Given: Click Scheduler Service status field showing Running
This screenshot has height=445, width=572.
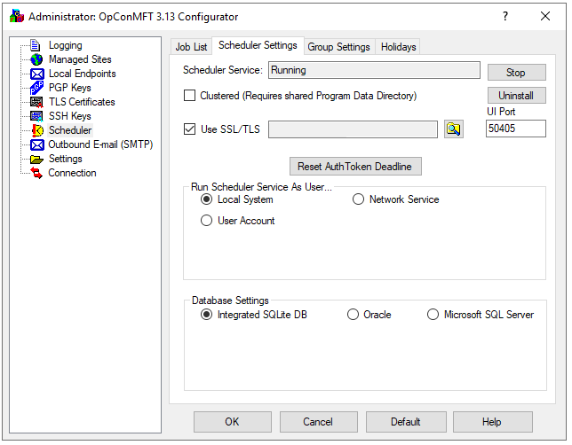Looking at the screenshot, I should coord(374,70).
